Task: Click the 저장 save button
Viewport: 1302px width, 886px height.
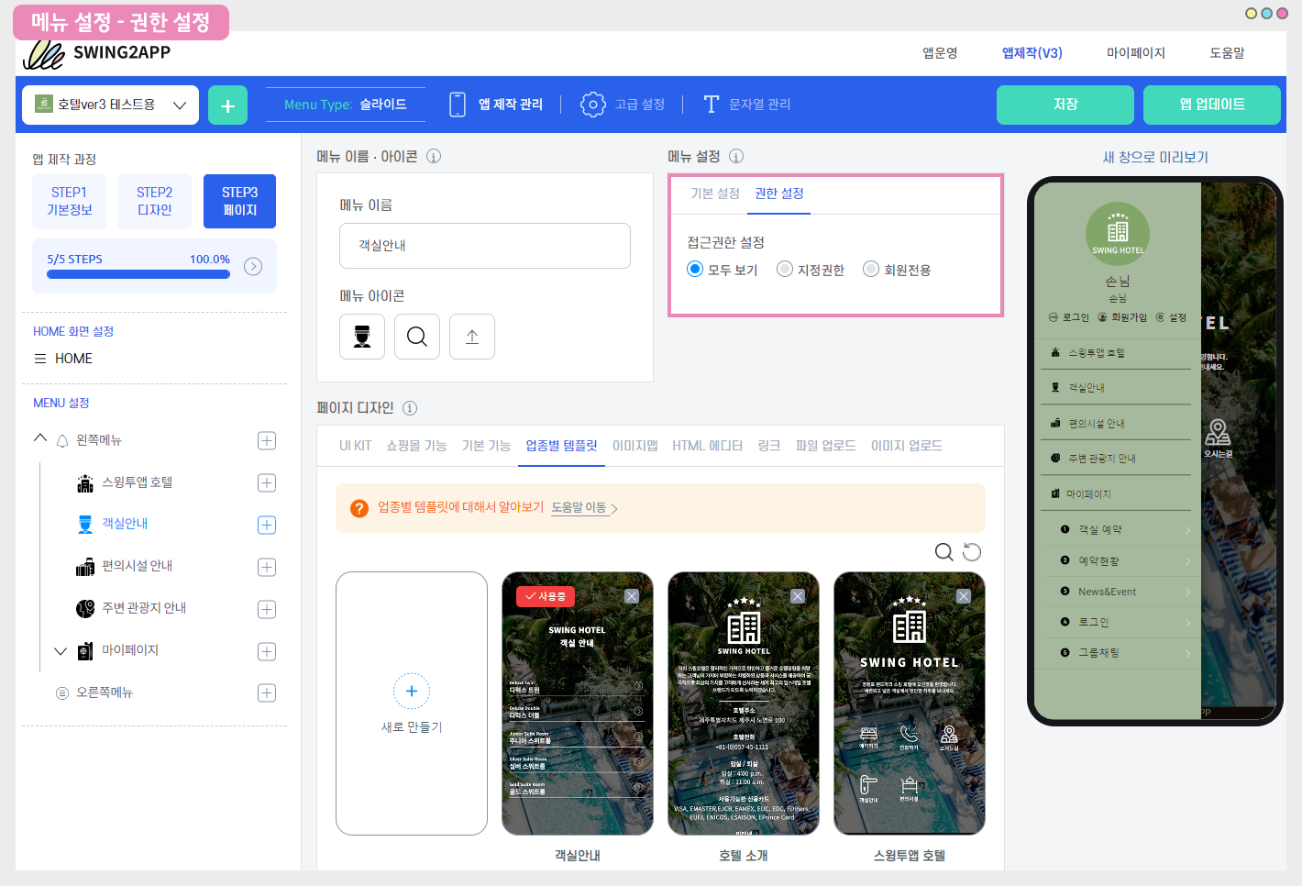Action: (1065, 105)
